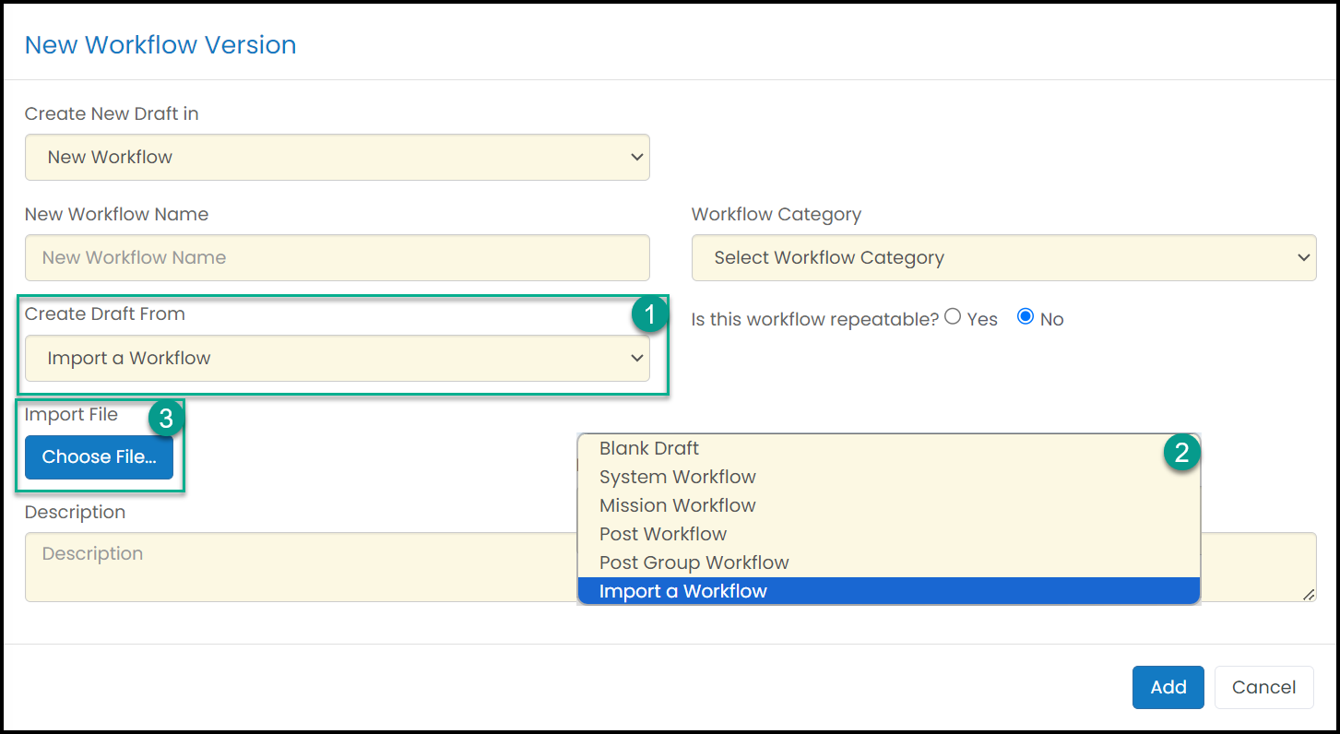Click the Cancel button

(1264, 687)
